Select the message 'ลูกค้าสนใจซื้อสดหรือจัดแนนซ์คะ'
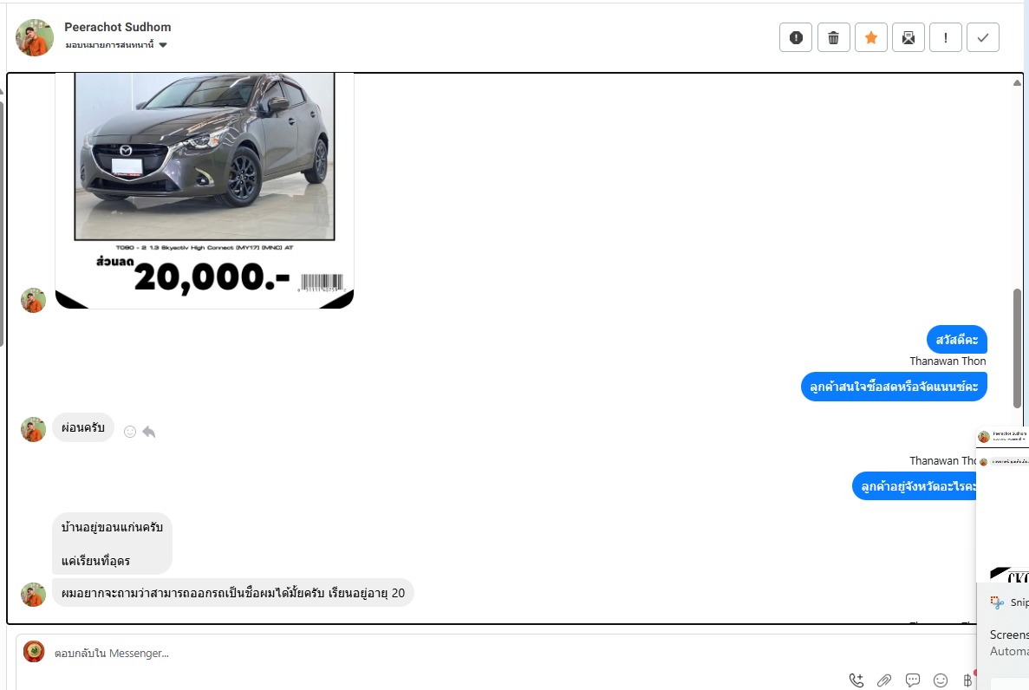The width and height of the screenshot is (1029, 690). (x=894, y=387)
